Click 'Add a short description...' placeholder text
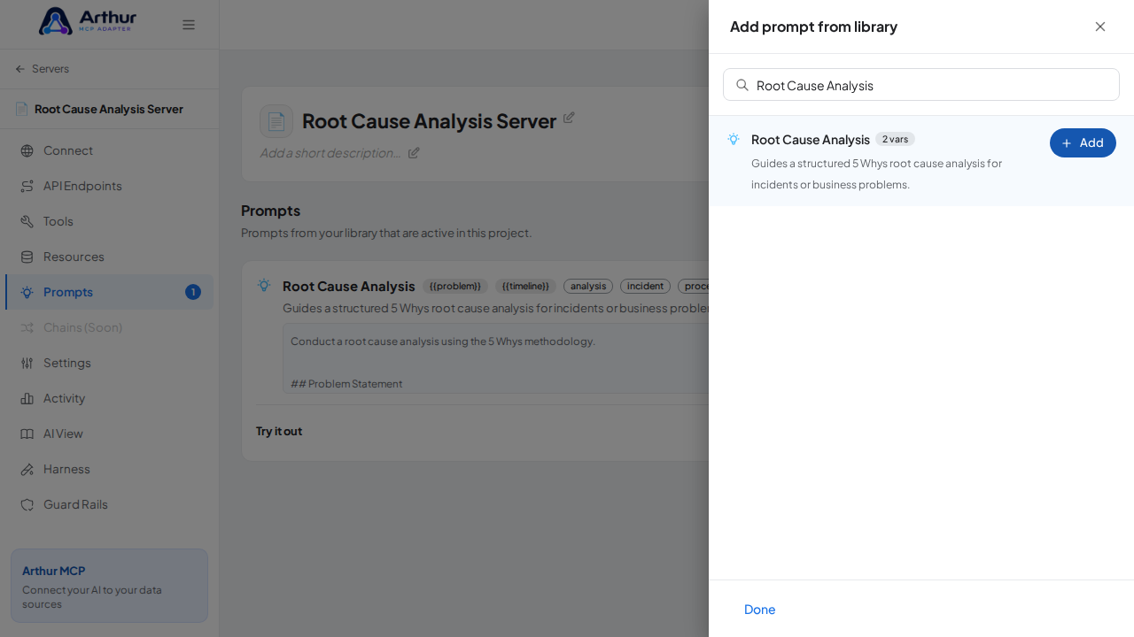 pos(330,152)
